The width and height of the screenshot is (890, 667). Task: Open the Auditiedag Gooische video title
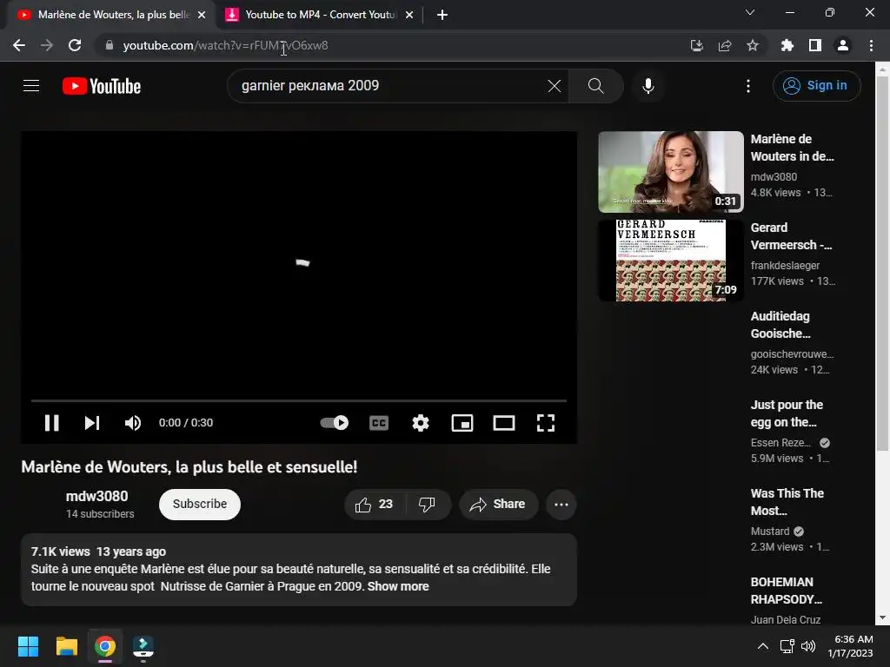(780, 325)
